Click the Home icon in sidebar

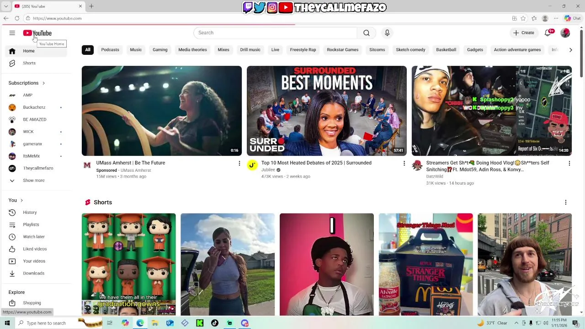pos(12,51)
